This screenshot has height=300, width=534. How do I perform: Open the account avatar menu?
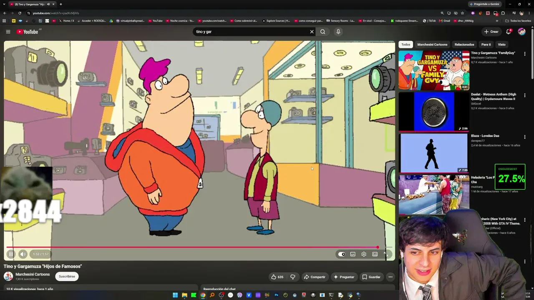521,32
